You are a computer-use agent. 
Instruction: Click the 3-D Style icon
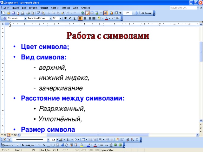pyautogui.click(x=120, y=145)
